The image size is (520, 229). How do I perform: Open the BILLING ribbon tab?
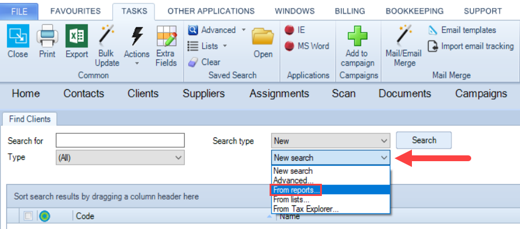[350, 11]
